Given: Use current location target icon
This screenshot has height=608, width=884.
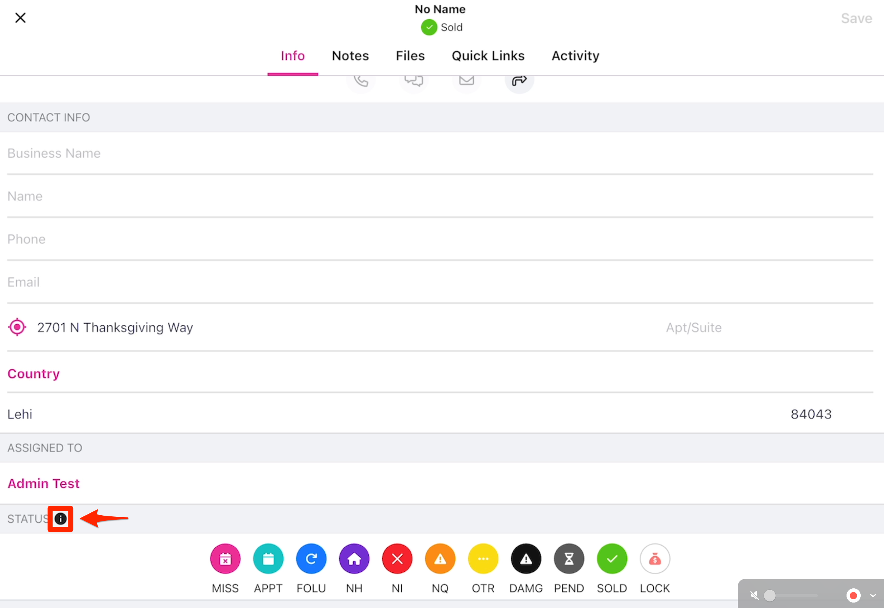Looking at the screenshot, I should (17, 327).
